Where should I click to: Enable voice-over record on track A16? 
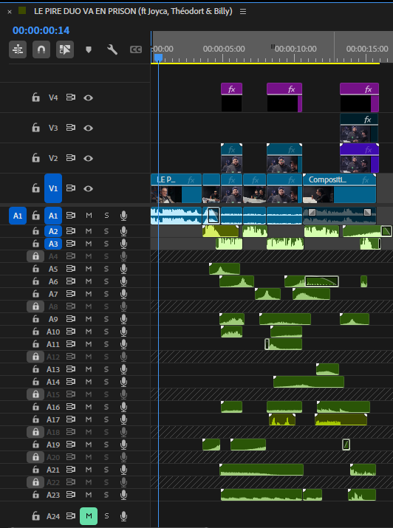(123, 407)
